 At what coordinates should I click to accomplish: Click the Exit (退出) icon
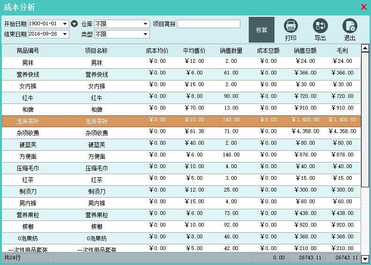[349, 26]
